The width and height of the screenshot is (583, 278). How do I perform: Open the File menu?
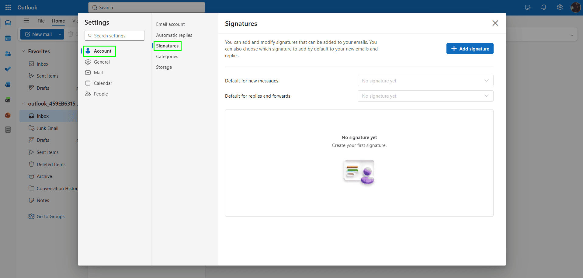click(41, 21)
